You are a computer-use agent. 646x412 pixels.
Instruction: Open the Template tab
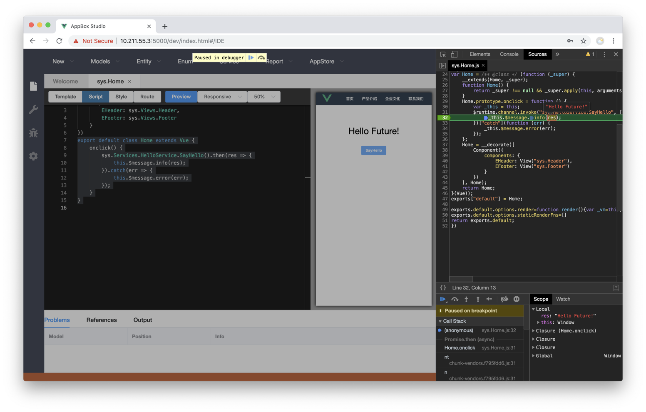coord(65,97)
